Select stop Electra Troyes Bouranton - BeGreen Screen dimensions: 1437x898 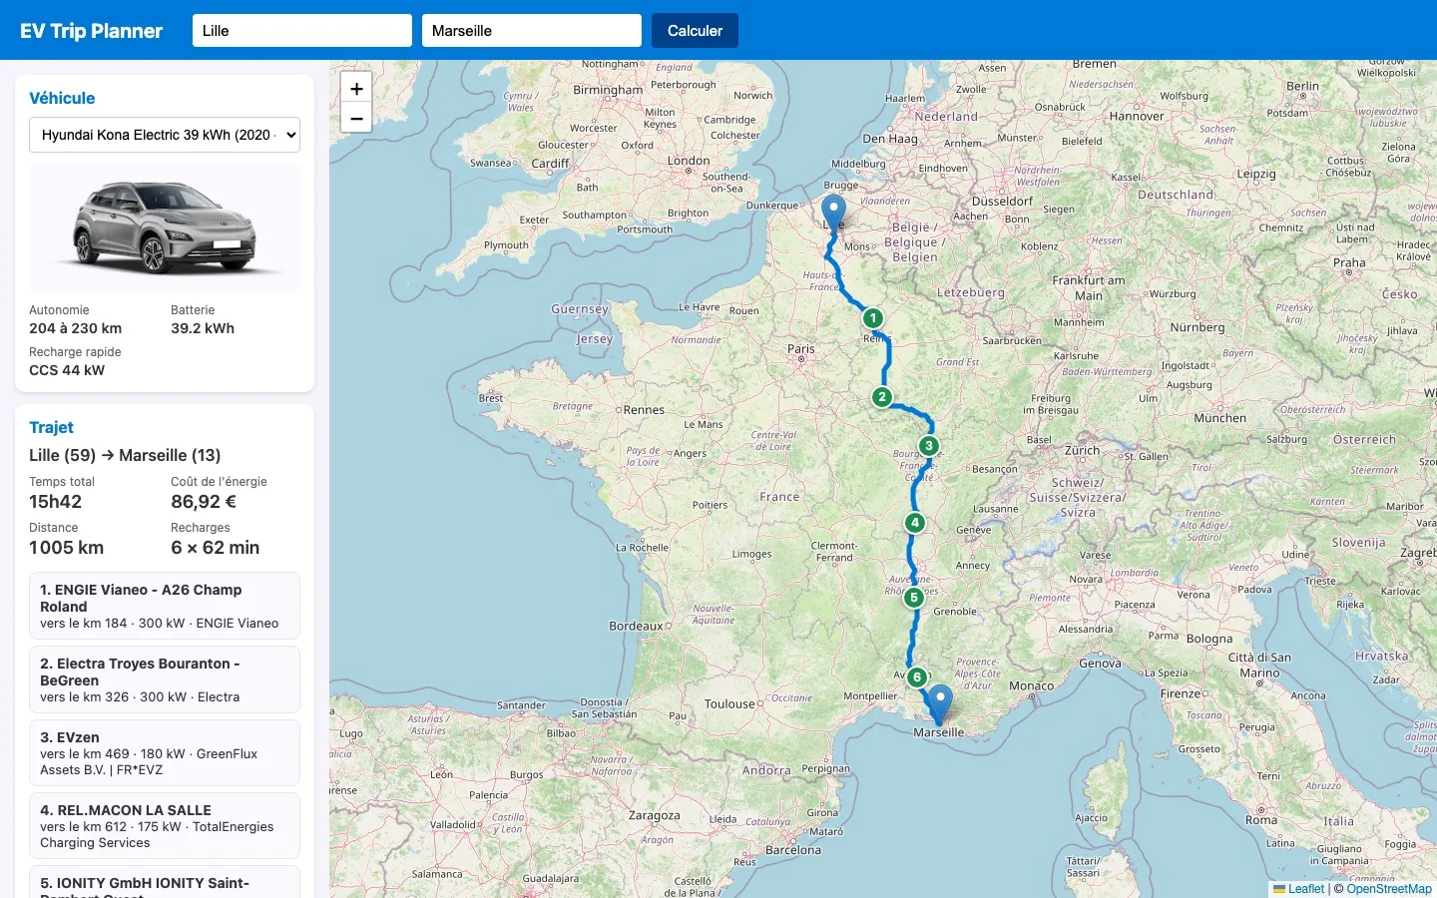coord(165,679)
